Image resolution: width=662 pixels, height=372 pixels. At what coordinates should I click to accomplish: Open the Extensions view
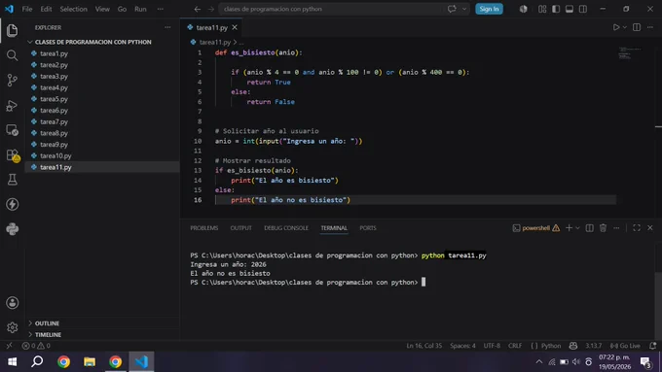click(13, 155)
